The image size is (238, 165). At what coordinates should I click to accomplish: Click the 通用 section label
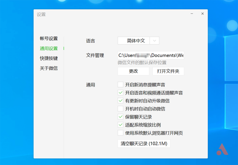coord(91,85)
